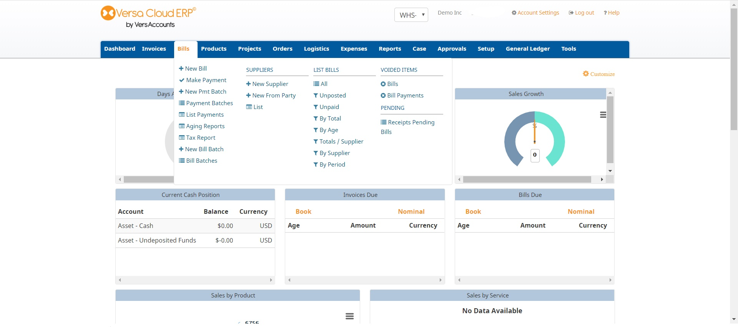Select Book tab in Invoices Due
738x327 pixels.
click(303, 211)
